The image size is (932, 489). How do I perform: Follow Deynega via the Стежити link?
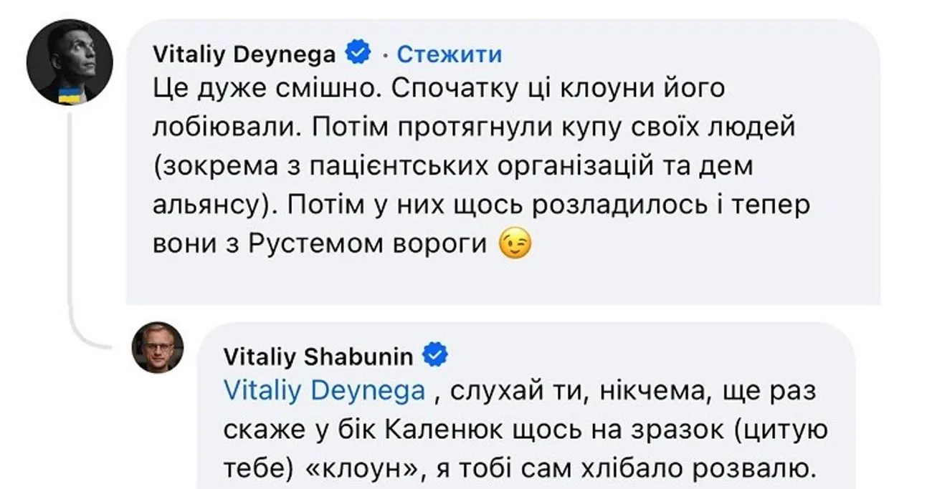pyautogui.click(x=450, y=54)
